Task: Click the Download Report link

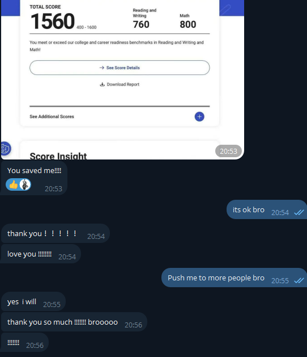Action: click(120, 85)
